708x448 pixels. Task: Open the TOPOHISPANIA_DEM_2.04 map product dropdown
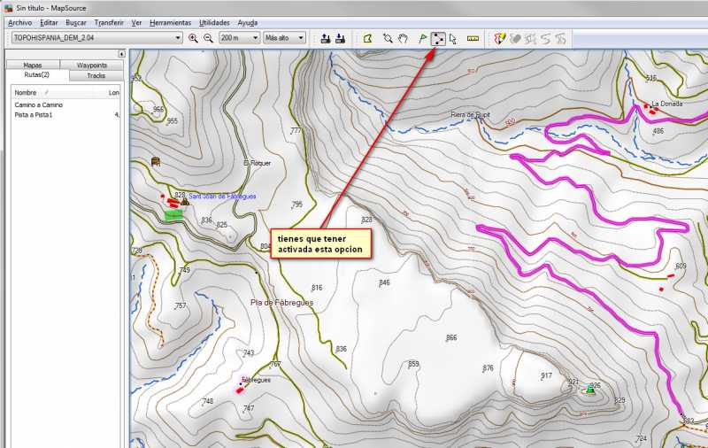[178, 38]
